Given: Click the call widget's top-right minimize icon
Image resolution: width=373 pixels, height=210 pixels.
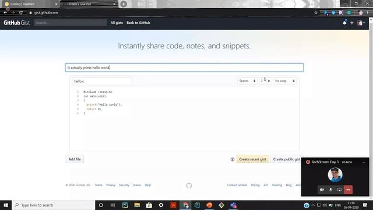Looking at the screenshot, I should (364, 162).
